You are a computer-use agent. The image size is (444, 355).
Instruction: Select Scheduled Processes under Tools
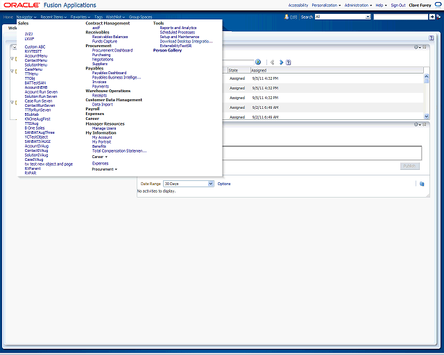pos(177,32)
